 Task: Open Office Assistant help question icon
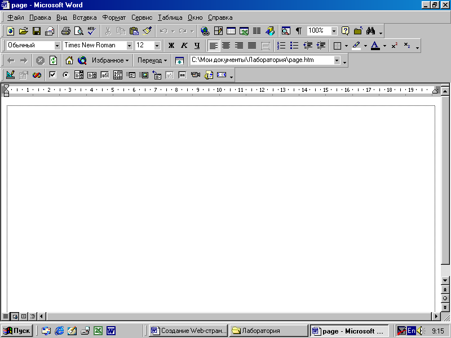coord(345,31)
